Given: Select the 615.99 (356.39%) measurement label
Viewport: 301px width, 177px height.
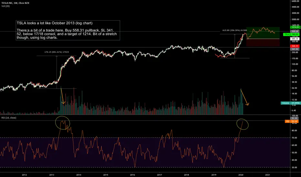Looking at the screenshot, I should pyautogui.click(x=235, y=31).
